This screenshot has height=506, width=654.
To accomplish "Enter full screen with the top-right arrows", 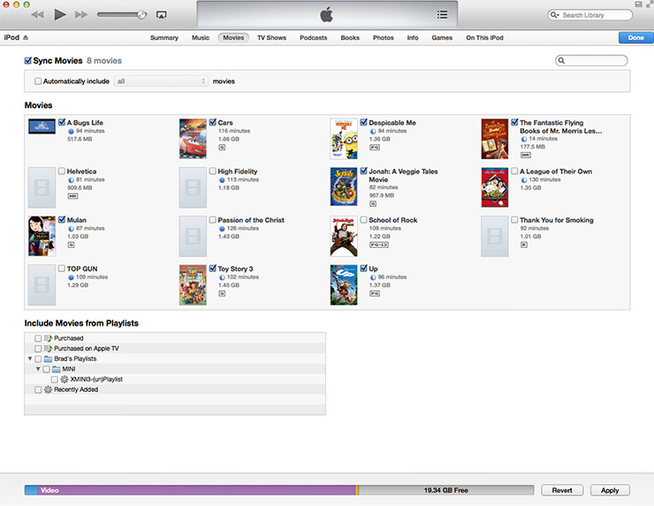I will pyautogui.click(x=650, y=4).
